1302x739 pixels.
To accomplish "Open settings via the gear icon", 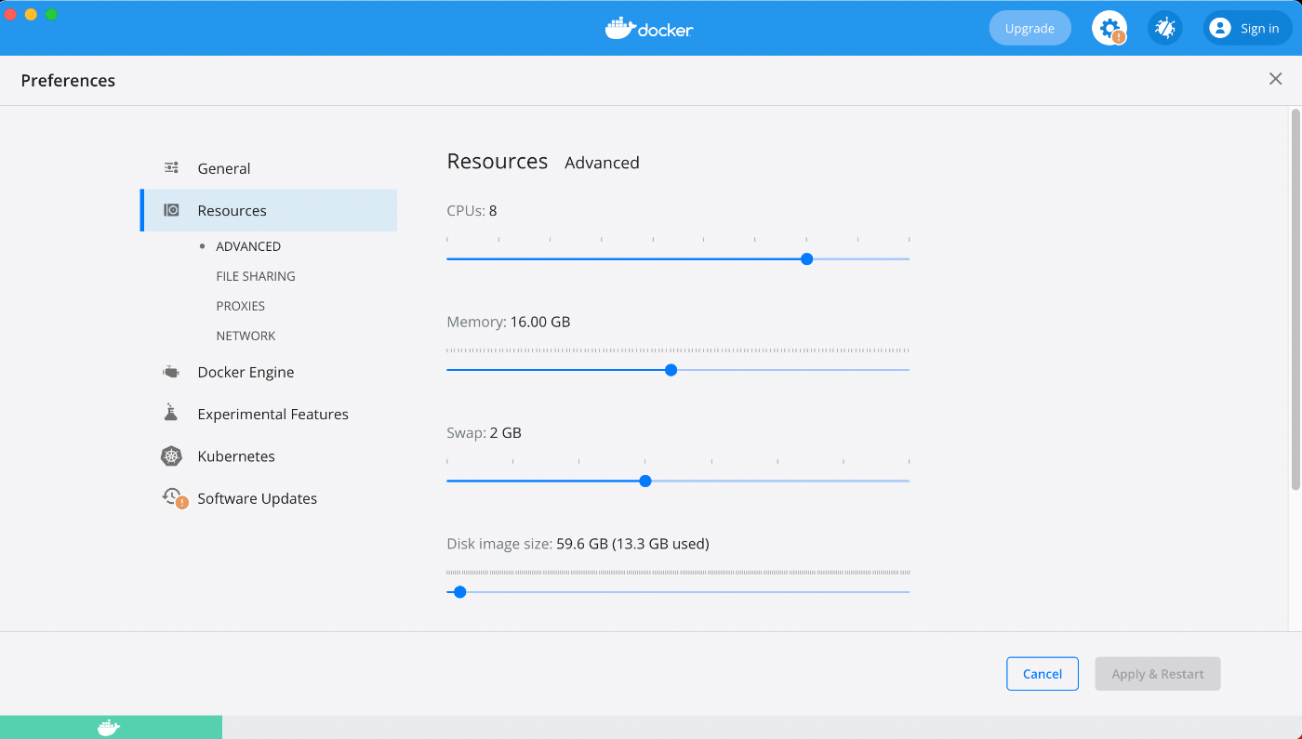I will pyautogui.click(x=1109, y=28).
